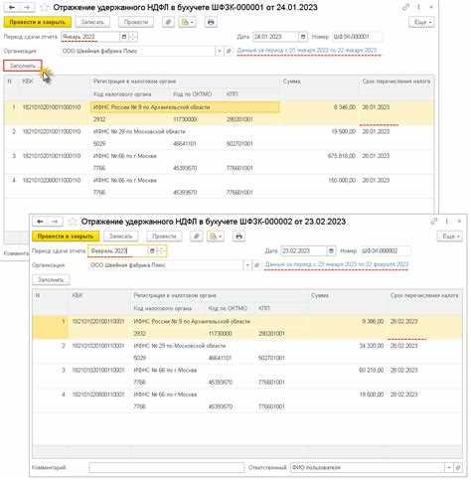The width and height of the screenshot is (471, 480).
Task: Open the data period link in document ШФЗК-000002
Action: pyautogui.click(x=337, y=264)
